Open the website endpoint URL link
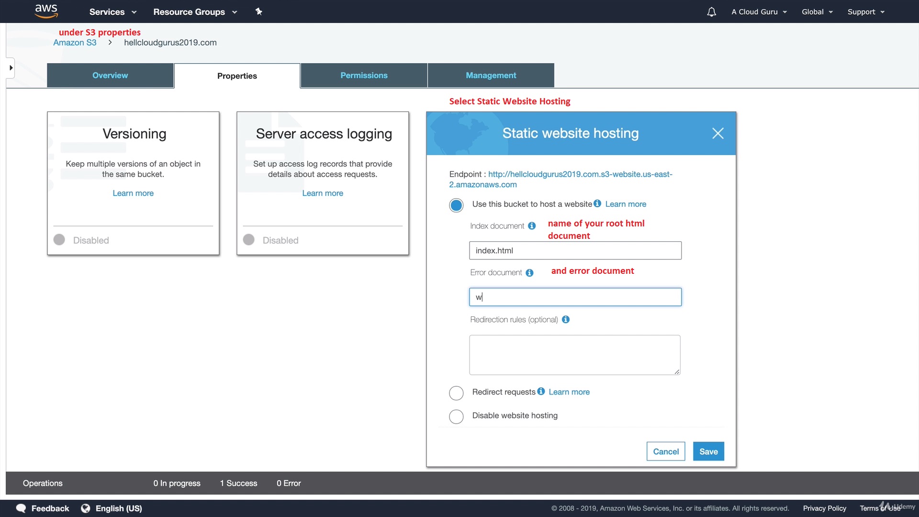 (x=580, y=174)
